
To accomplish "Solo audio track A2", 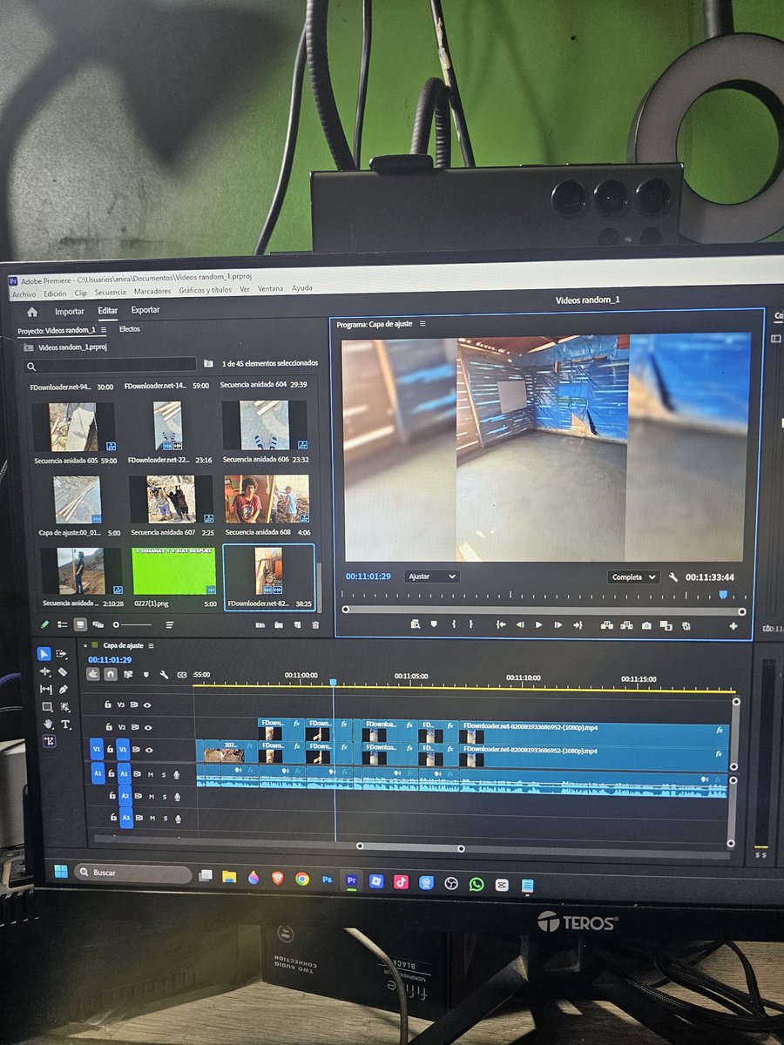I will (x=164, y=797).
